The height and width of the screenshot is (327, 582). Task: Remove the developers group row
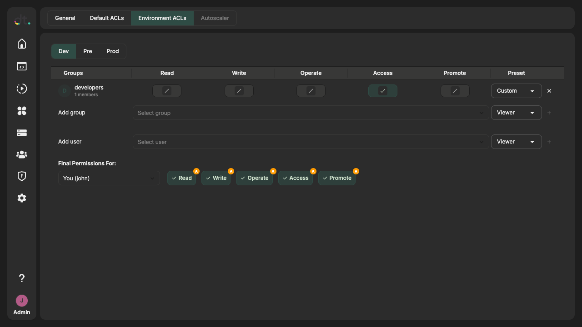tap(549, 91)
